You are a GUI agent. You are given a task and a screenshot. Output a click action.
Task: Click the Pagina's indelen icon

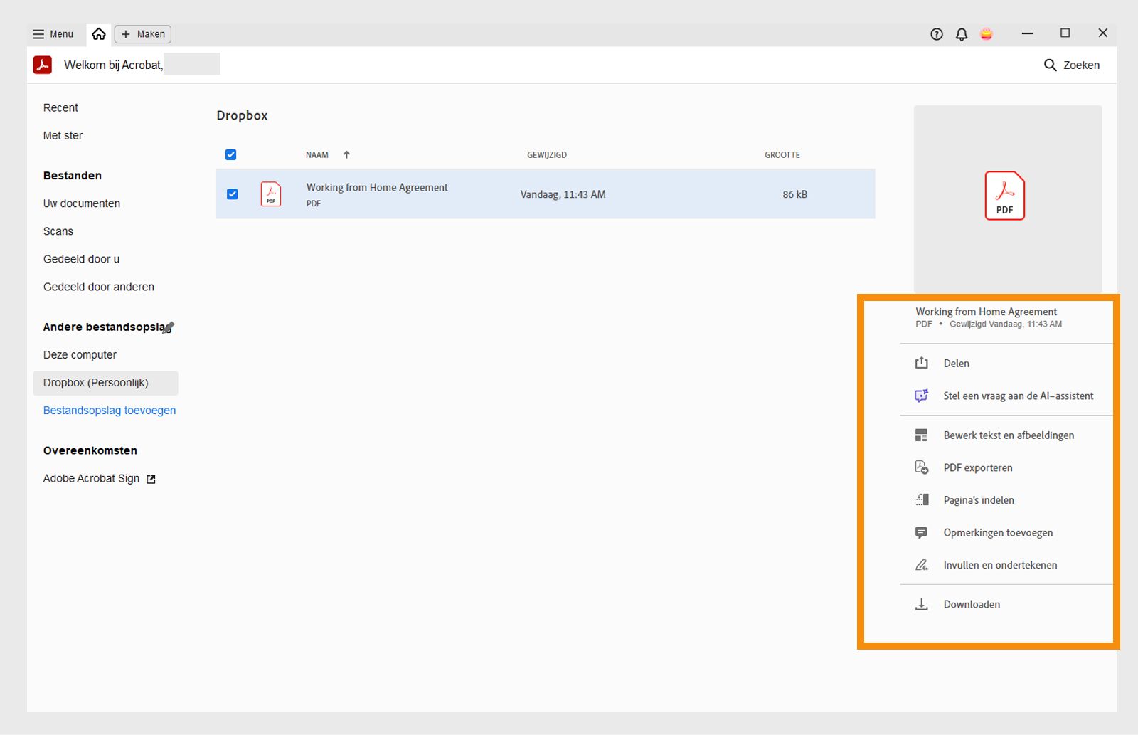[922, 500]
